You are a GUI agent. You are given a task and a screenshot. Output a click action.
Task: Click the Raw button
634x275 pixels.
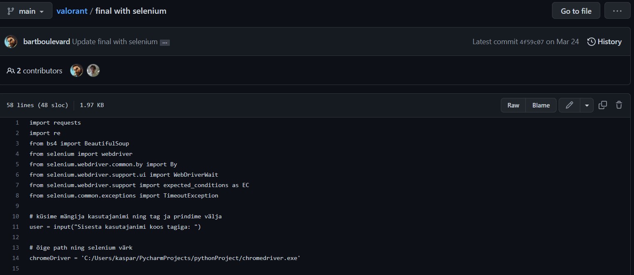click(x=513, y=105)
